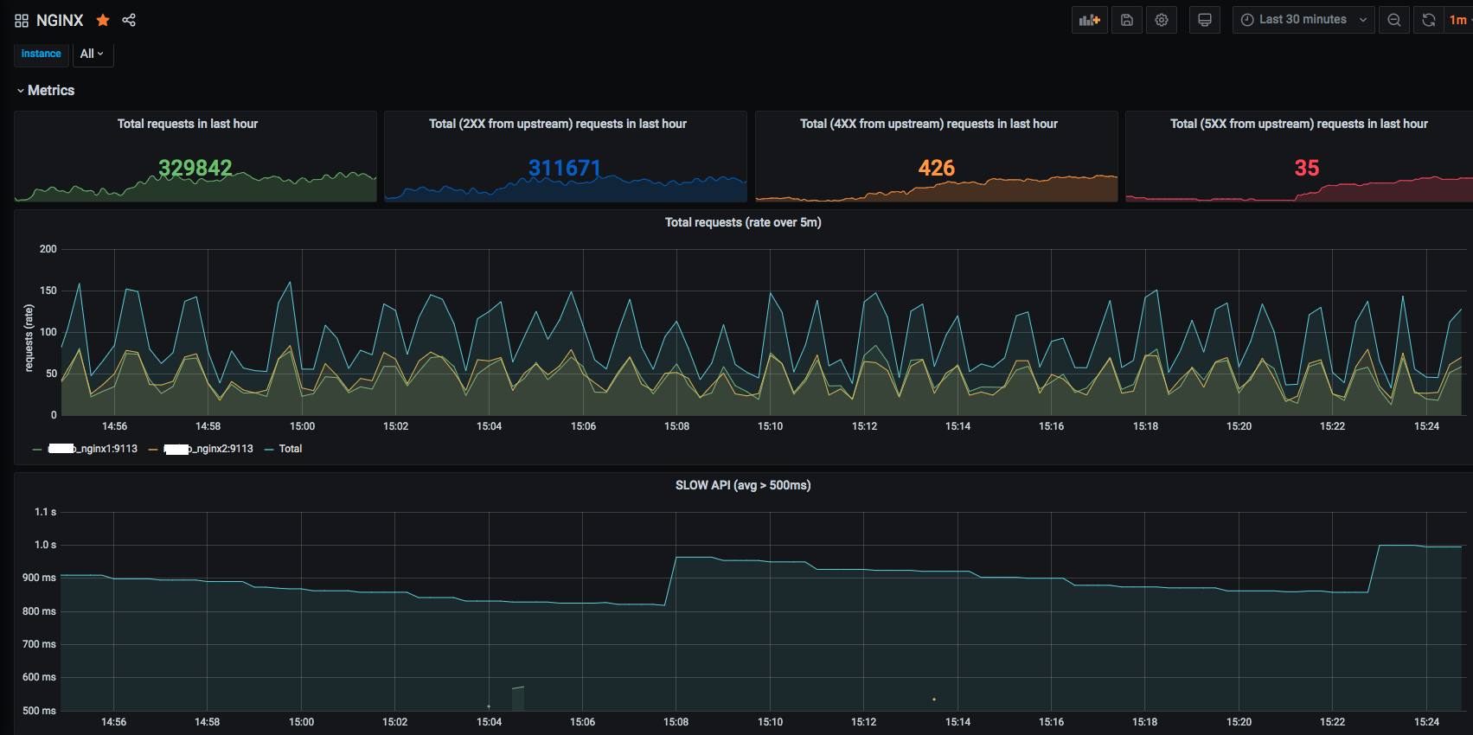Save the dashboard
The height and width of the screenshot is (735, 1473).
1127,20
